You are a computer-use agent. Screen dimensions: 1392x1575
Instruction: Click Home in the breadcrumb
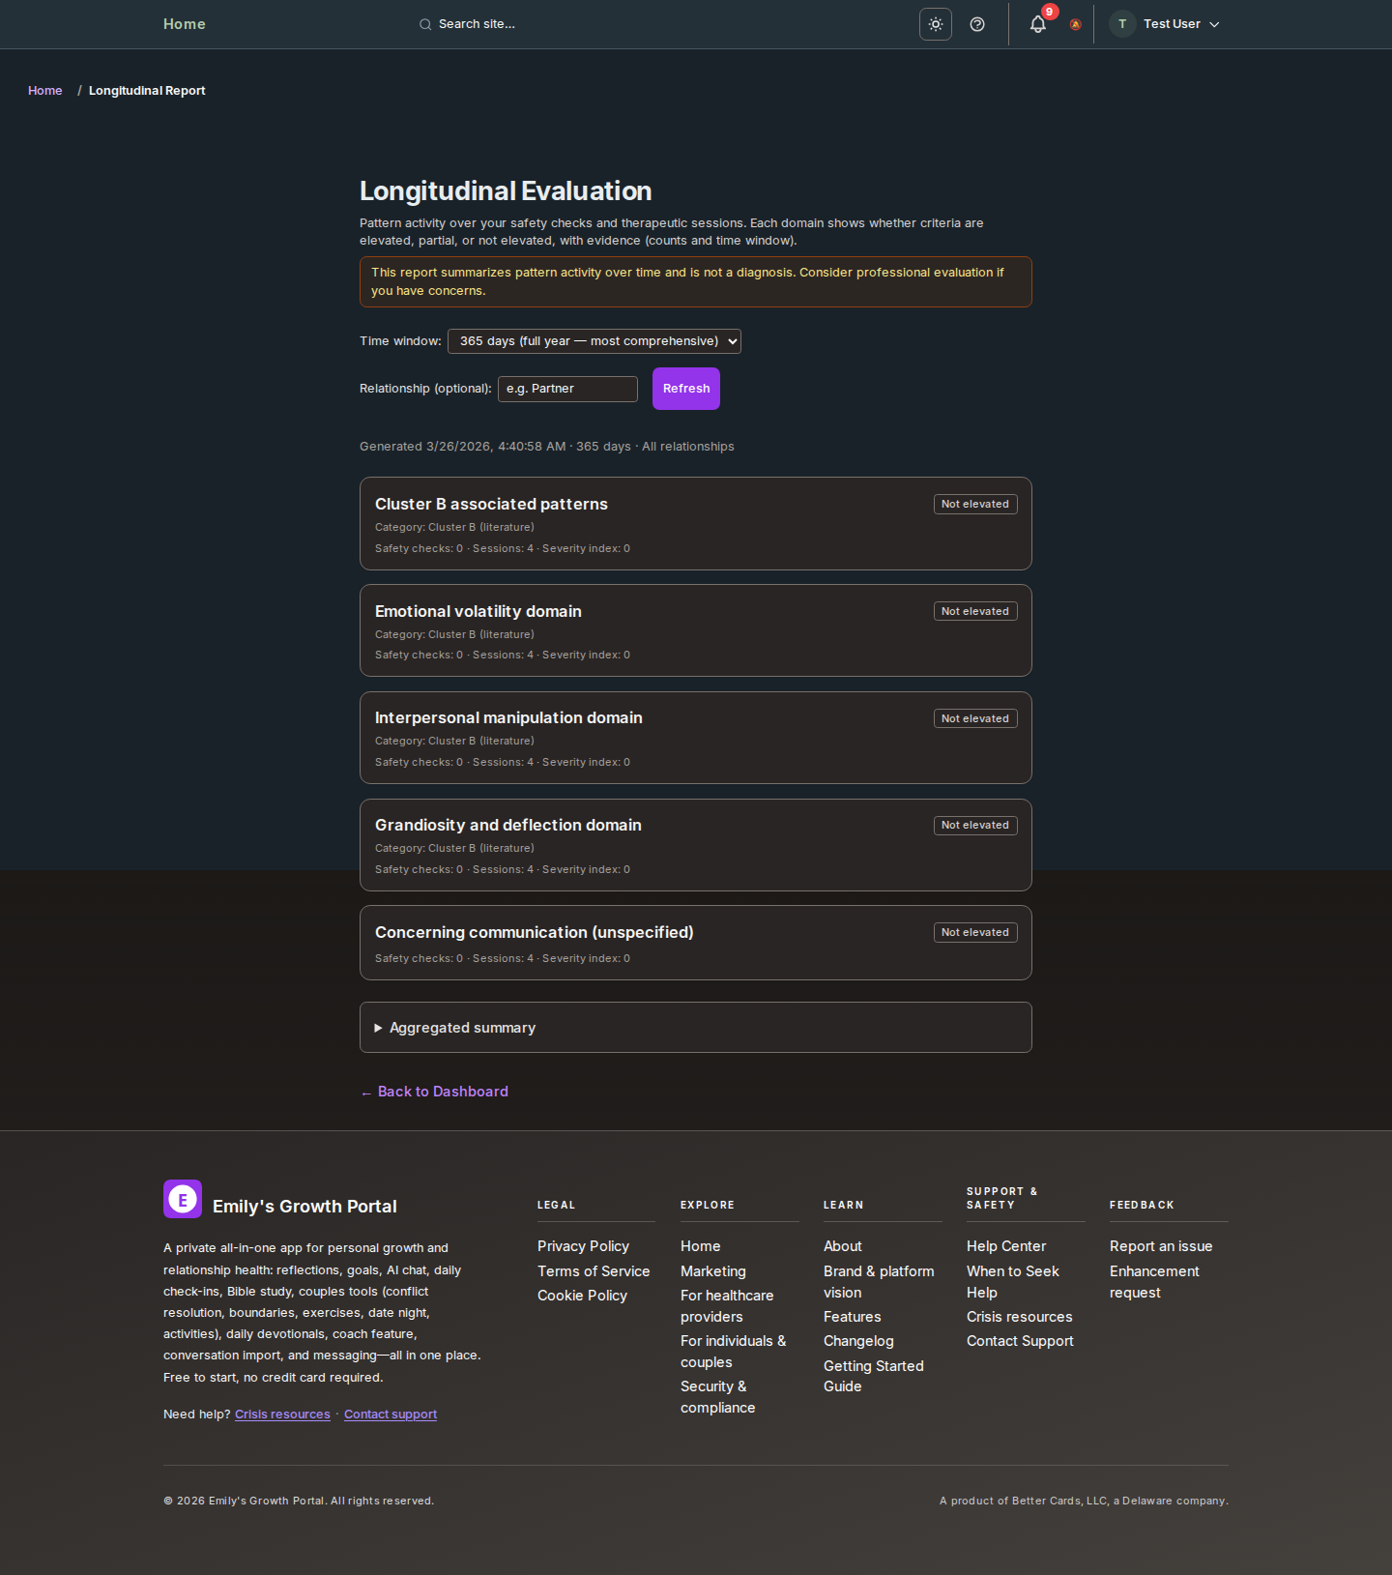pos(45,91)
